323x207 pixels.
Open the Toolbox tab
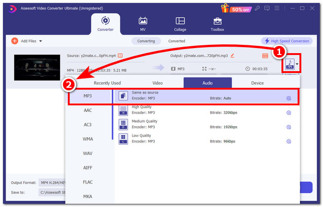pos(217,24)
